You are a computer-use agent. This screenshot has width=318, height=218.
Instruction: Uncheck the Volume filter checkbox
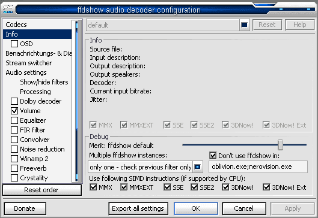[14, 111]
